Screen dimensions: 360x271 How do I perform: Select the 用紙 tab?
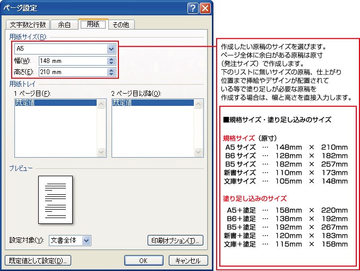93,24
